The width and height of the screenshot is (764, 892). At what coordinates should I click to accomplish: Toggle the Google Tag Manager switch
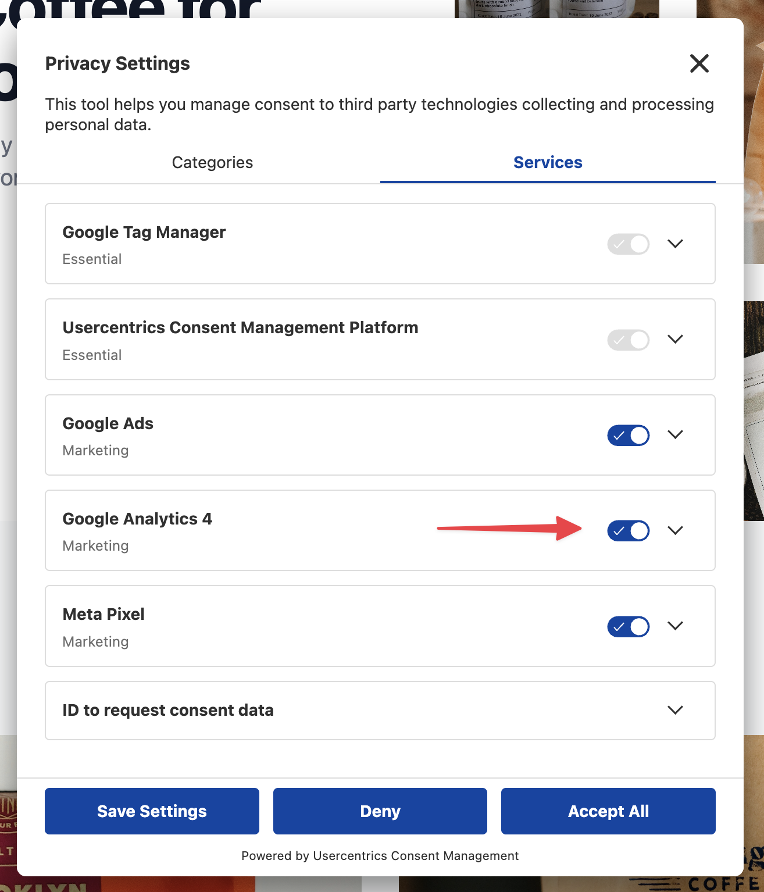pyautogui.click(x=629, y=244)
